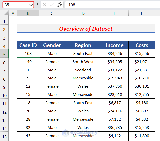Select the income cell $19,943
This screenshot has width=160, height=141.
pyautogui.click(x=115, y=78)
